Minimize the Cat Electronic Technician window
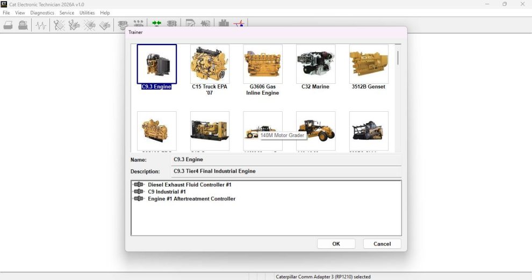 pos(487,4)
